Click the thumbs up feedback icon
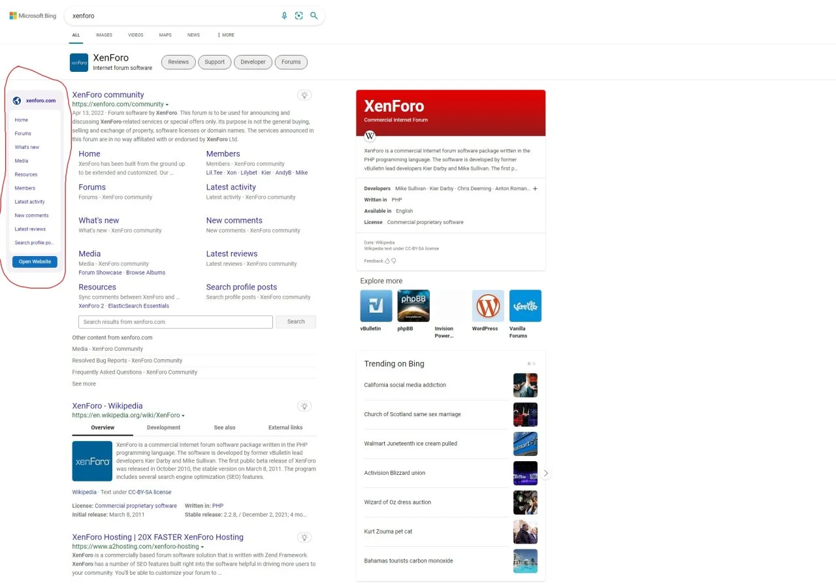 point(387,261)
